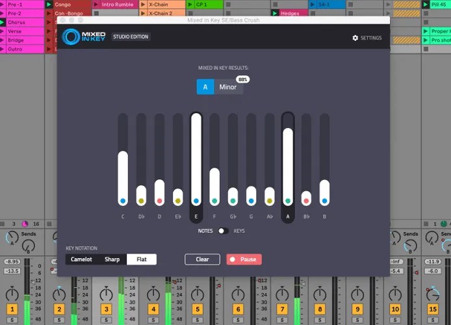The image size is (451, 325).
Task: Launch the SA-1 clip
Action: pos(327,5)
